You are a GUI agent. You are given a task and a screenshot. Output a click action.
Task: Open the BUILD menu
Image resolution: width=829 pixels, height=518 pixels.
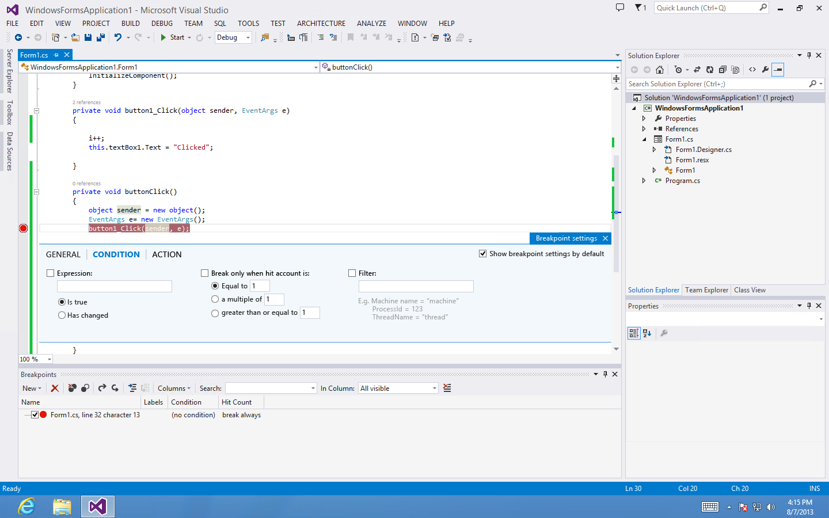point(130,24)
